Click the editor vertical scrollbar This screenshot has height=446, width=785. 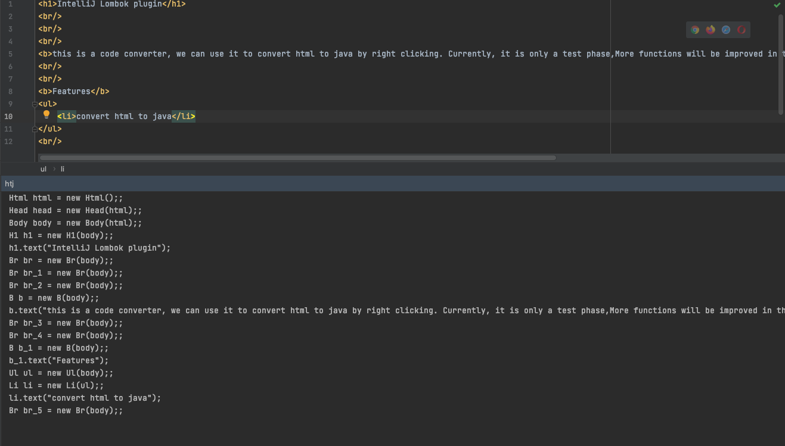click(781, 64)
